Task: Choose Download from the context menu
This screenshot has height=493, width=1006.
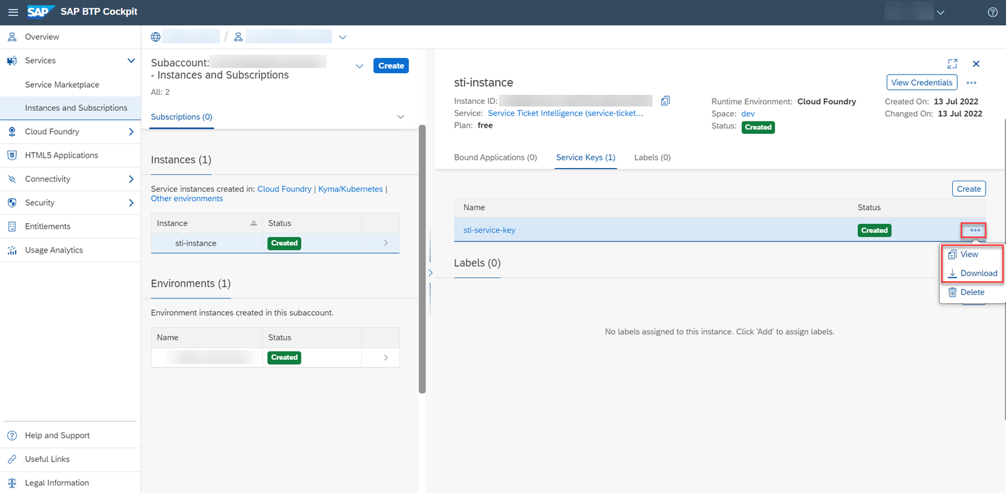Action: pos(972,273)
